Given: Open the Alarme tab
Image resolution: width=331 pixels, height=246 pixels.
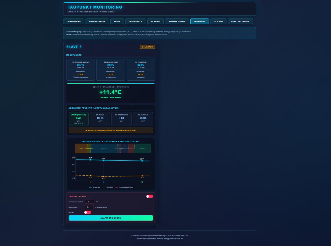Looking at the screenshot, I should (x=155, y=22).
